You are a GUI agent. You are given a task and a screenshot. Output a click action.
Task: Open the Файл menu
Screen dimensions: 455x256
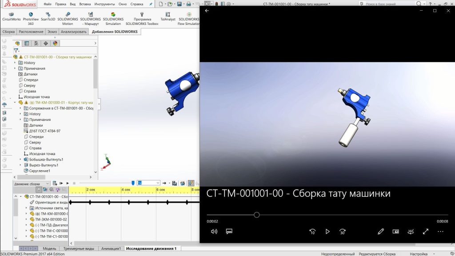click(47, 4)
